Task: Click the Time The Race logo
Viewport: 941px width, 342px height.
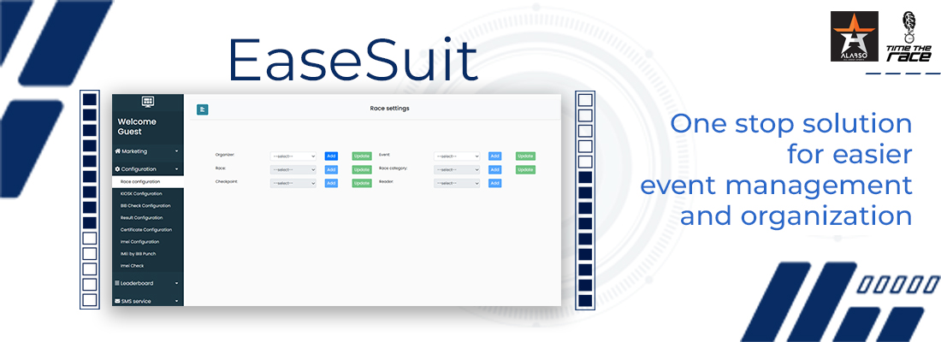Action: (x=910, y=37)
